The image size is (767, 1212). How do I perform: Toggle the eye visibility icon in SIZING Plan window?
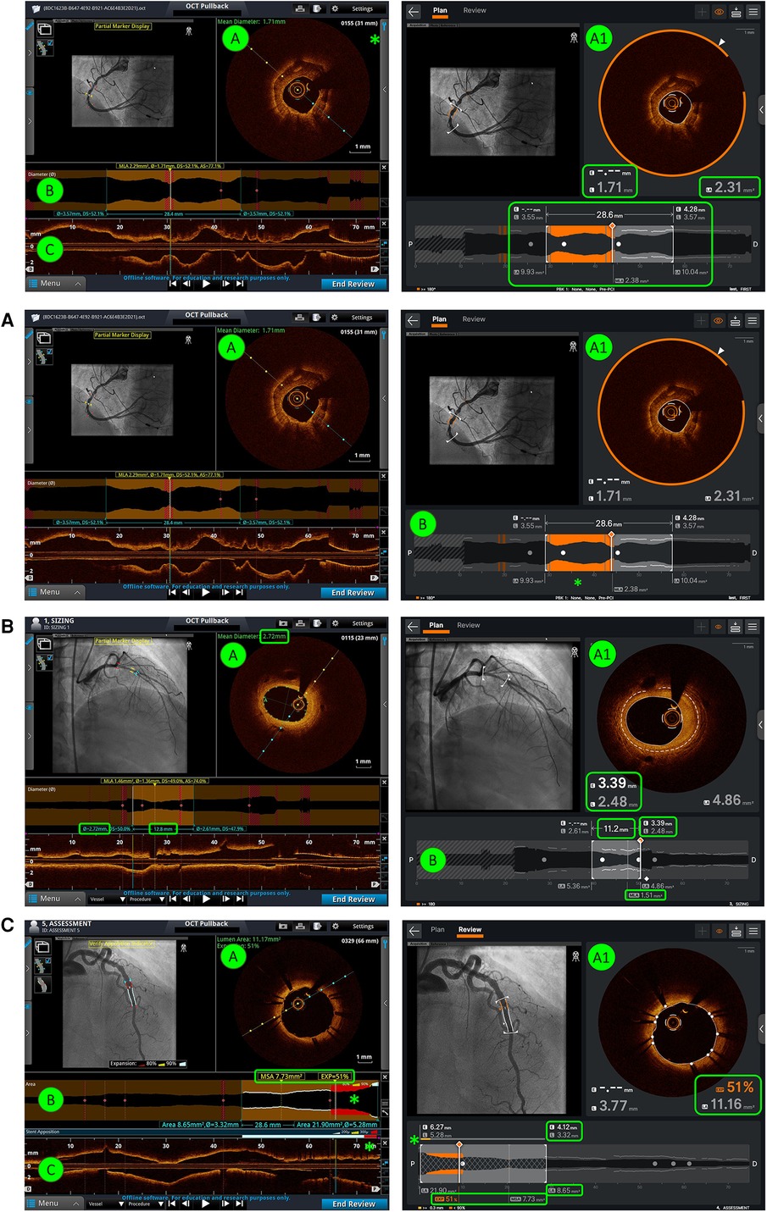point(719,627)
